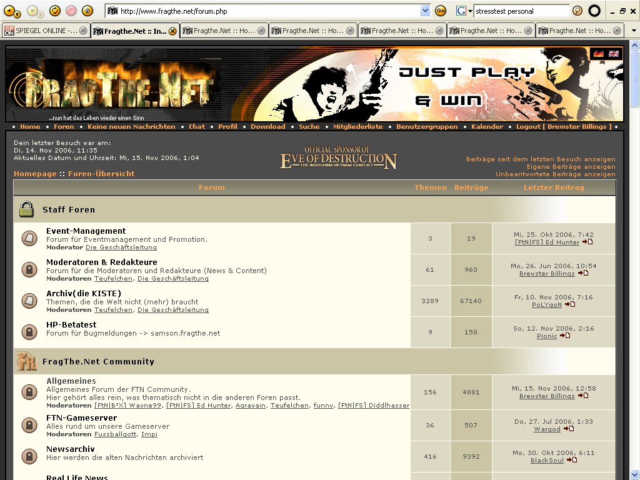The width and height of the screenshot is (640, 480).
Task: Close the SPIEGEL ONLINE tab
Action: tap(83, 31)
